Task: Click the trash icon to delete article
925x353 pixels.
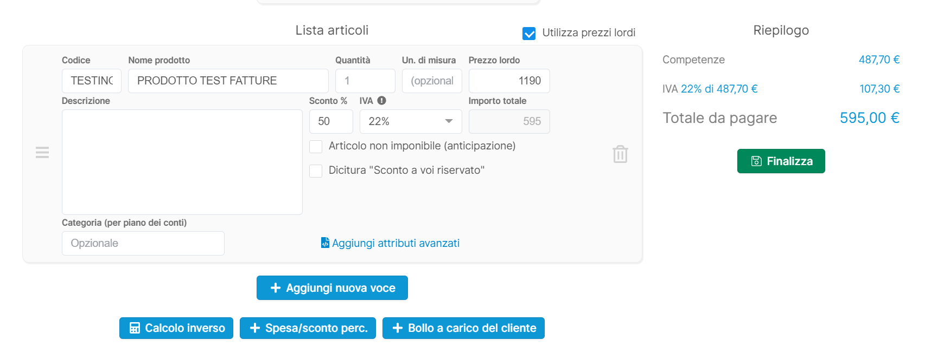Action: [620, 154]
